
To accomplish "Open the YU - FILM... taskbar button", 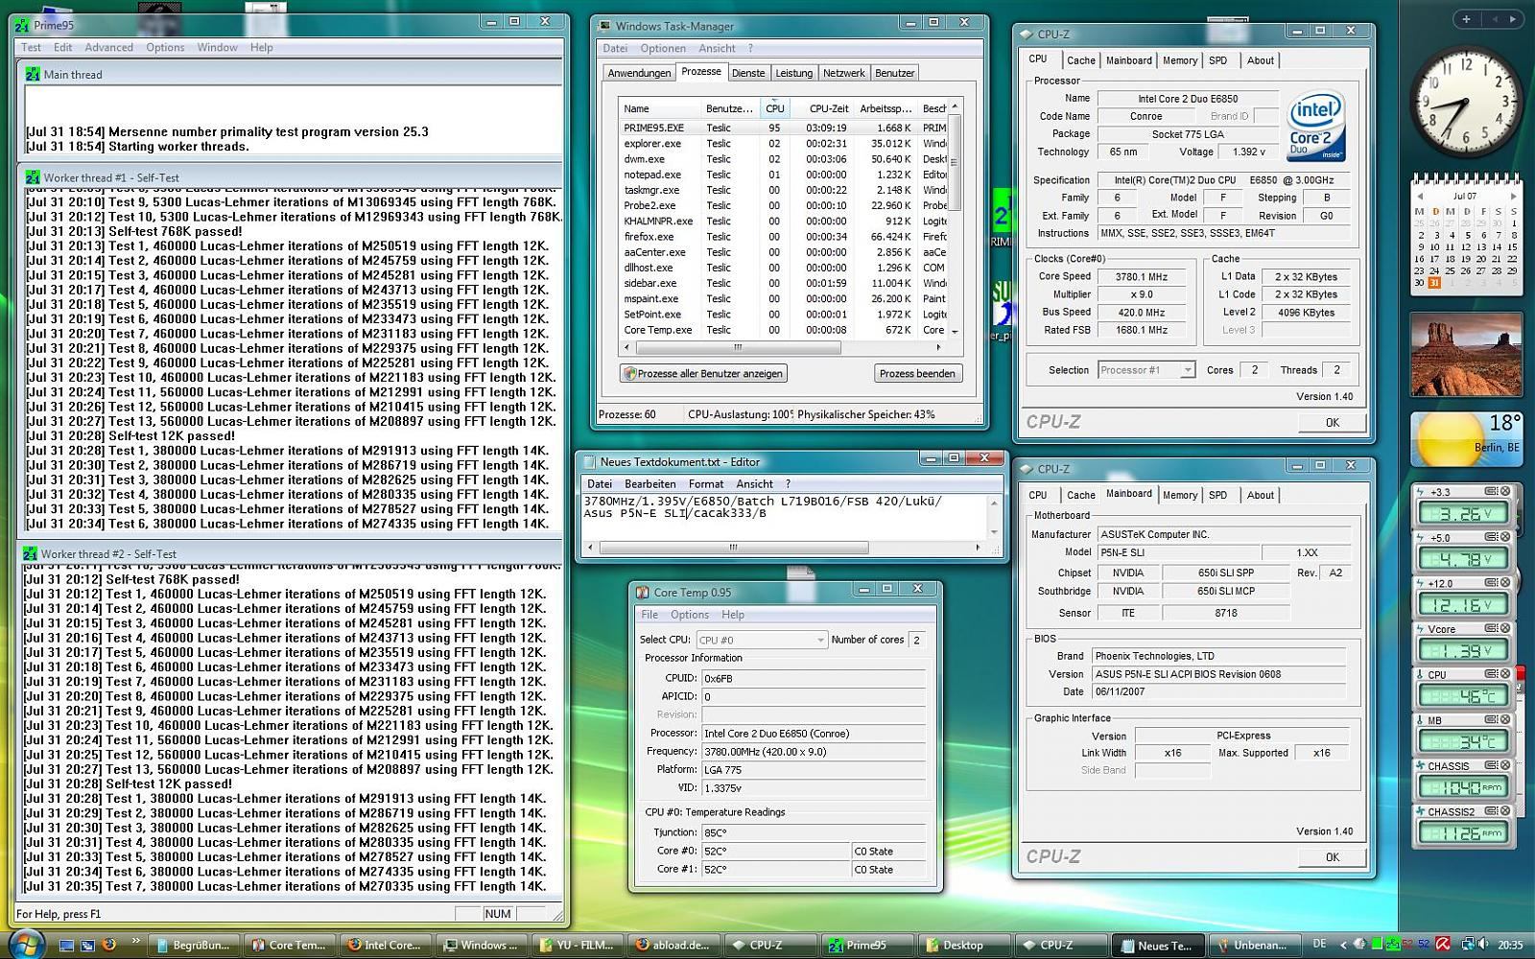I will pyautogui.click(x=579, y=945).
